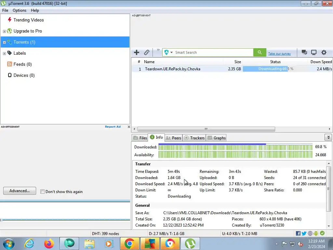Screen dimensions: 333x250
Task: Expand the Upgrade to Pro tree node
Action: pos(4,31)
